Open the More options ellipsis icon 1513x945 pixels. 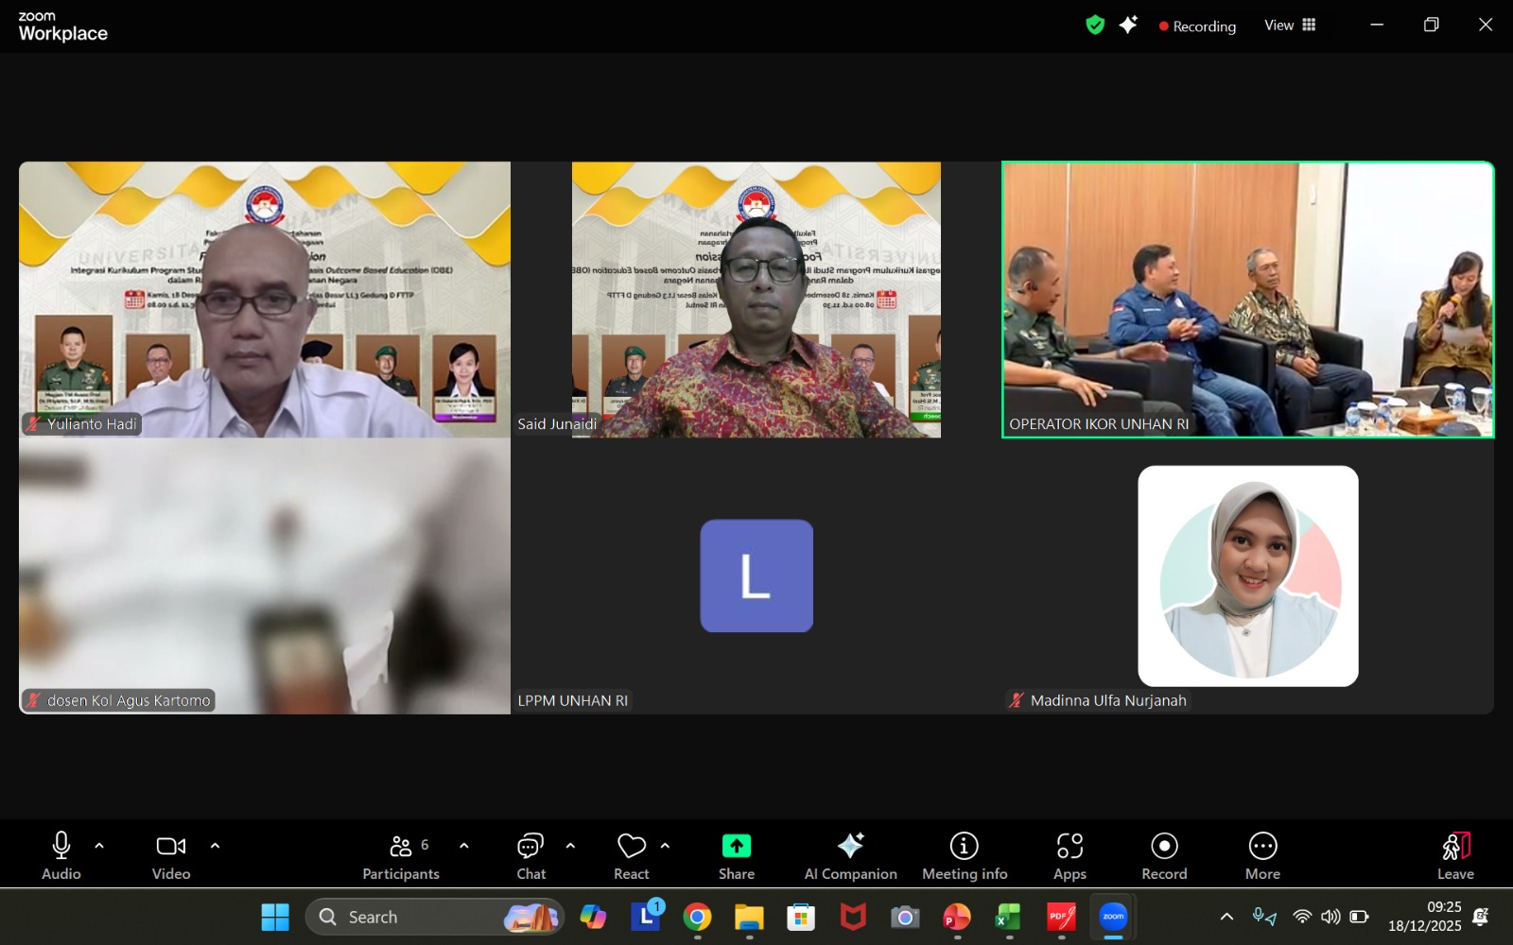[x=1262, y=846]
